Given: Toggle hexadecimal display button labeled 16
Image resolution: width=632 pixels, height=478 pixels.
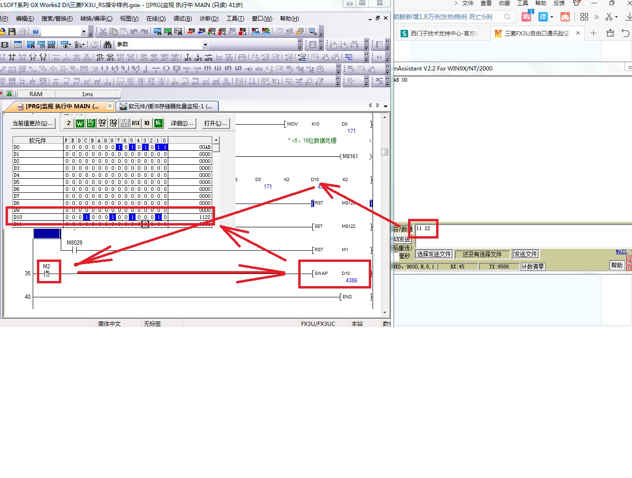Looking at the screenshot, I should click(x=158, y=123).
